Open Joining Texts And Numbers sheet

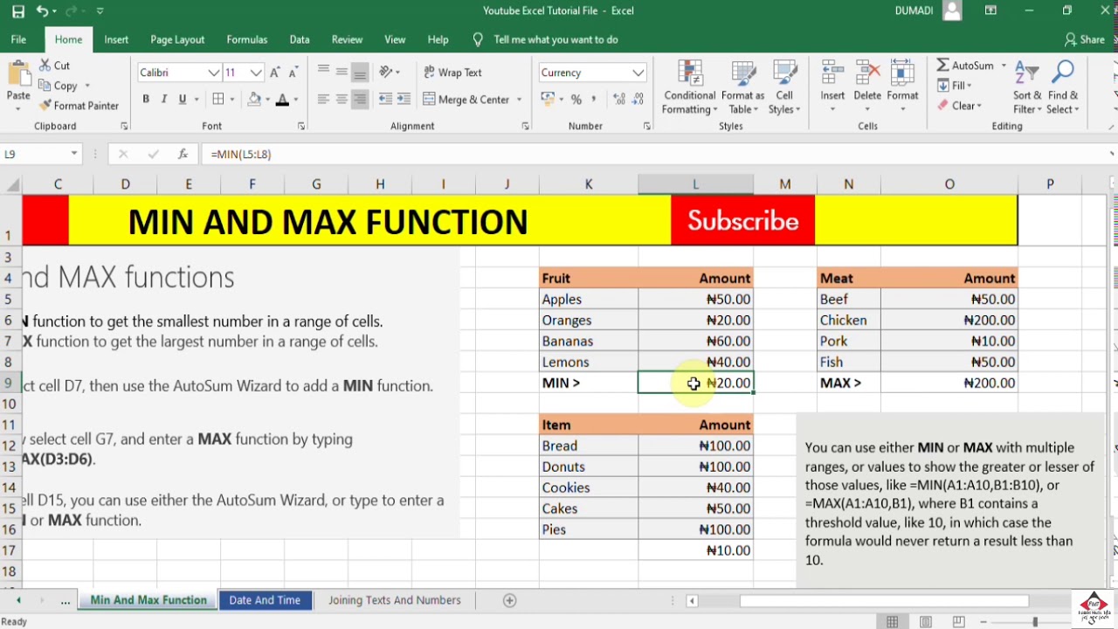coord(395,600)
